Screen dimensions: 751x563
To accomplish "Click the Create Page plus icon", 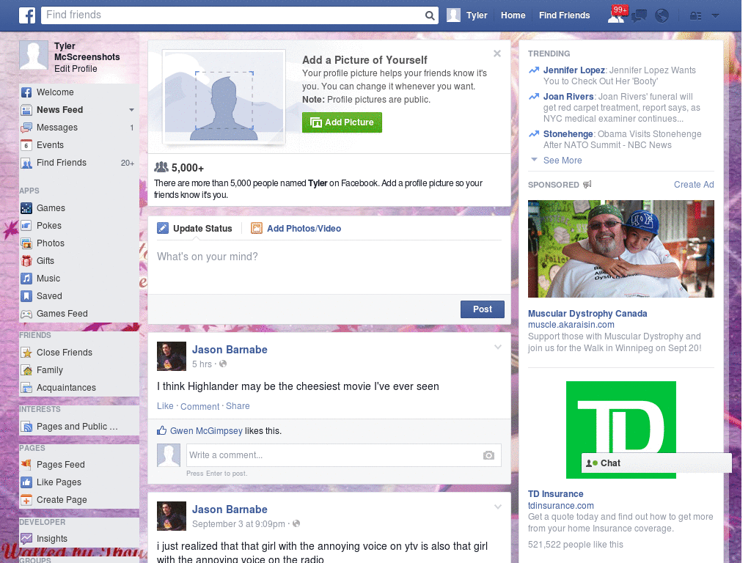I will point(26,500).
